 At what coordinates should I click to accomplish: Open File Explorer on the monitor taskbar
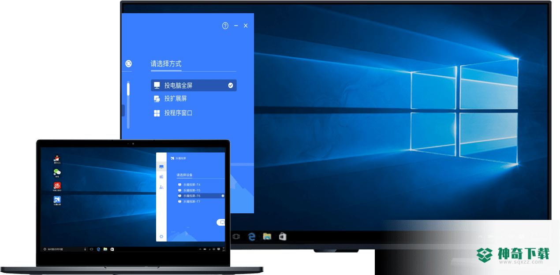(267, 237)
